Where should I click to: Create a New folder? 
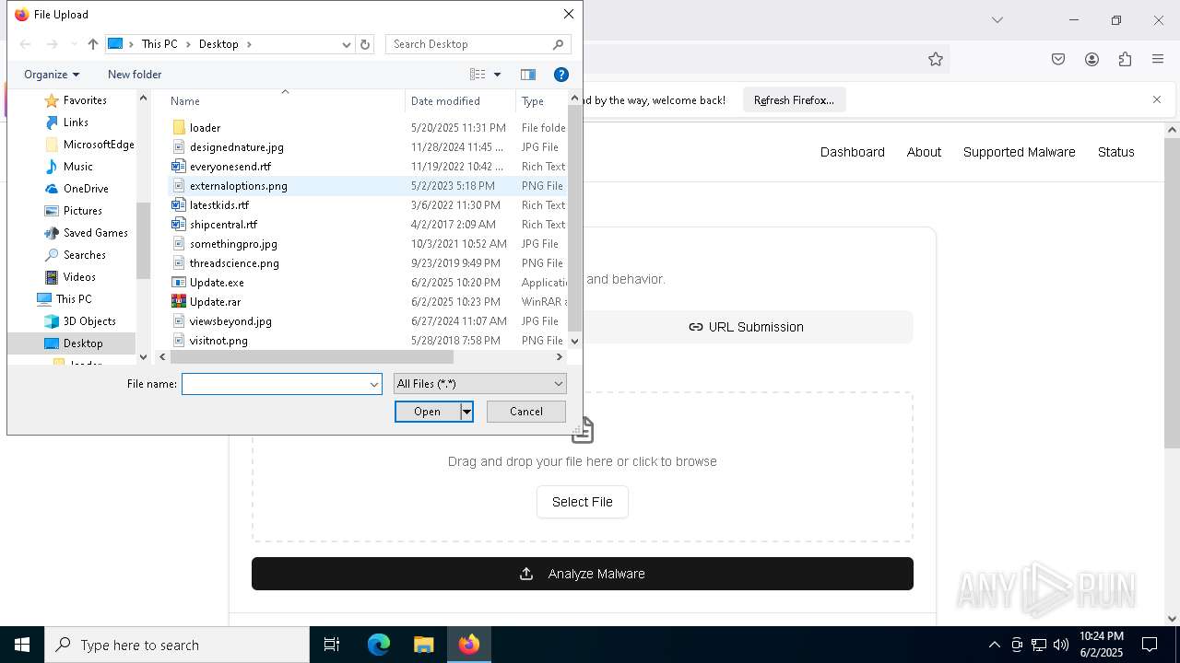pos(135,75)
